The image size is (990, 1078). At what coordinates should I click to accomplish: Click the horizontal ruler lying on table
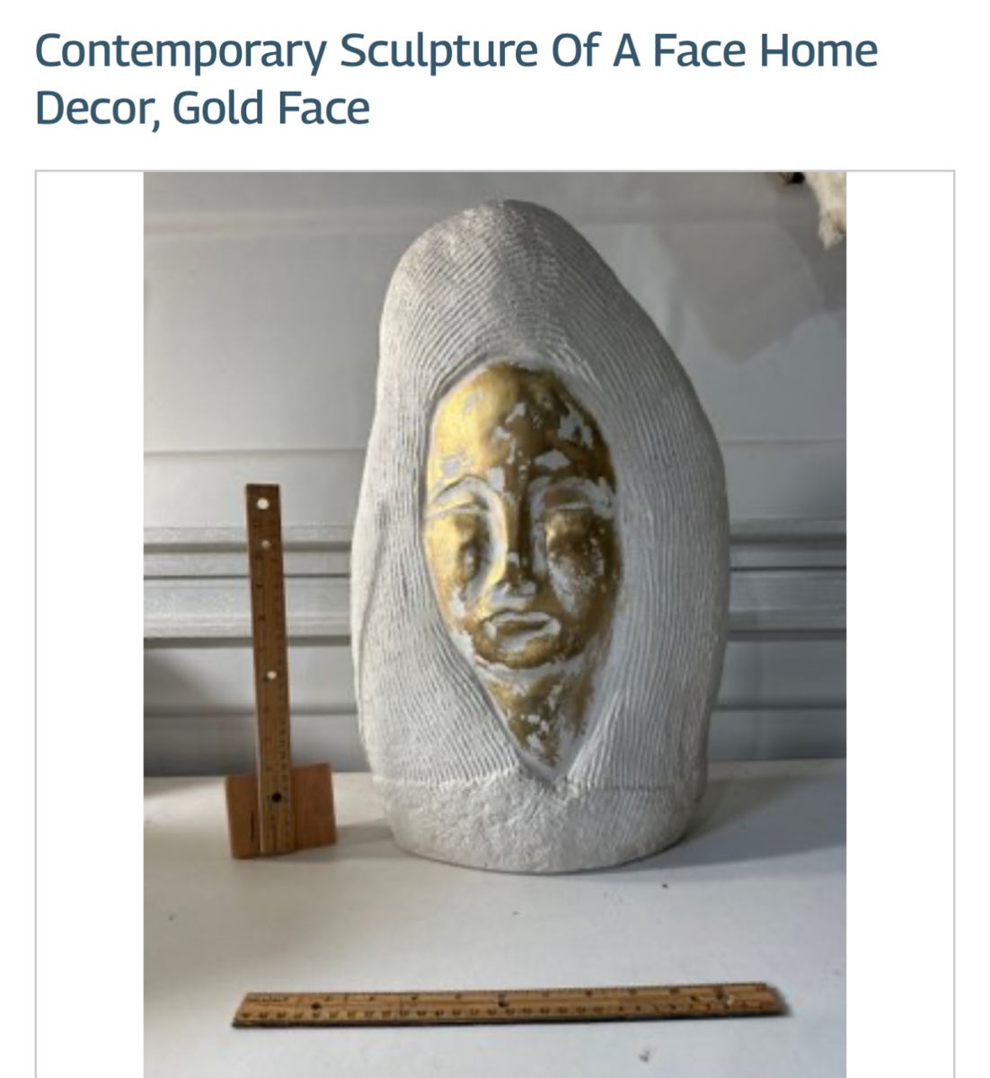[x=508, y=1004]
